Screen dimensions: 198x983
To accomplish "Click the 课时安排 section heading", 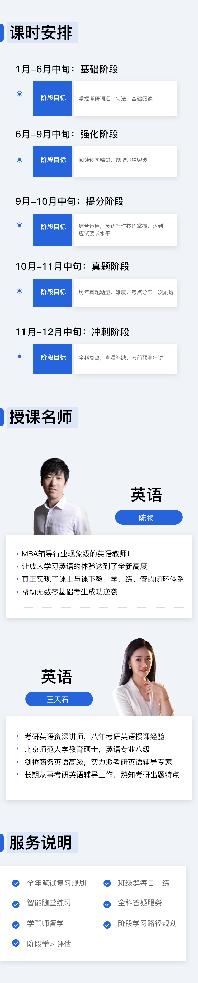I will pyautogui.click(x=41, y=33).
